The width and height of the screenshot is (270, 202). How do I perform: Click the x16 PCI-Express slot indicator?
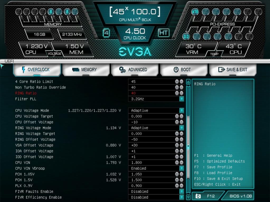point(195,12)
